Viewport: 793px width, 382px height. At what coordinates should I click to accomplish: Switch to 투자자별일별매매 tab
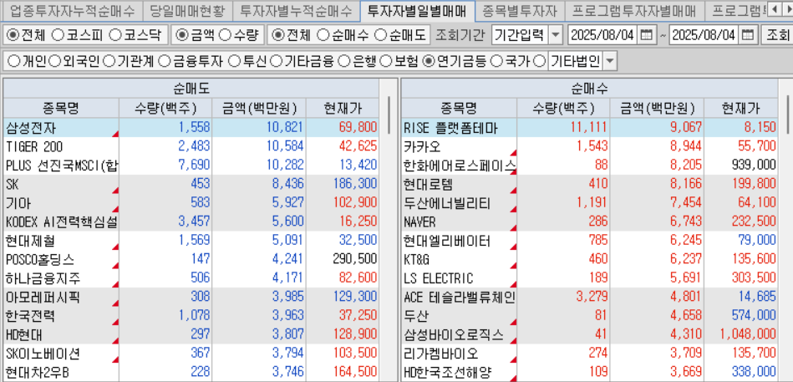(418, 10)
